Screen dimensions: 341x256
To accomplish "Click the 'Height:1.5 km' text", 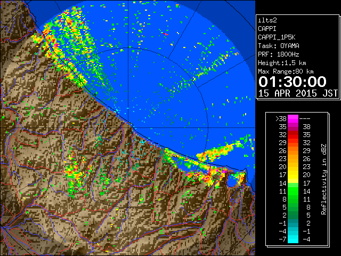I will 282,63.
